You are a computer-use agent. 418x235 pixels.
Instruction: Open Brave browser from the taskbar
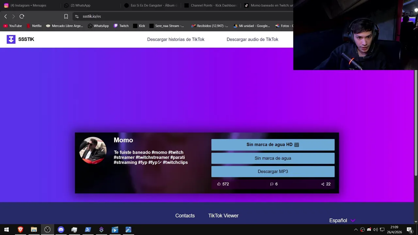(20, 230)
